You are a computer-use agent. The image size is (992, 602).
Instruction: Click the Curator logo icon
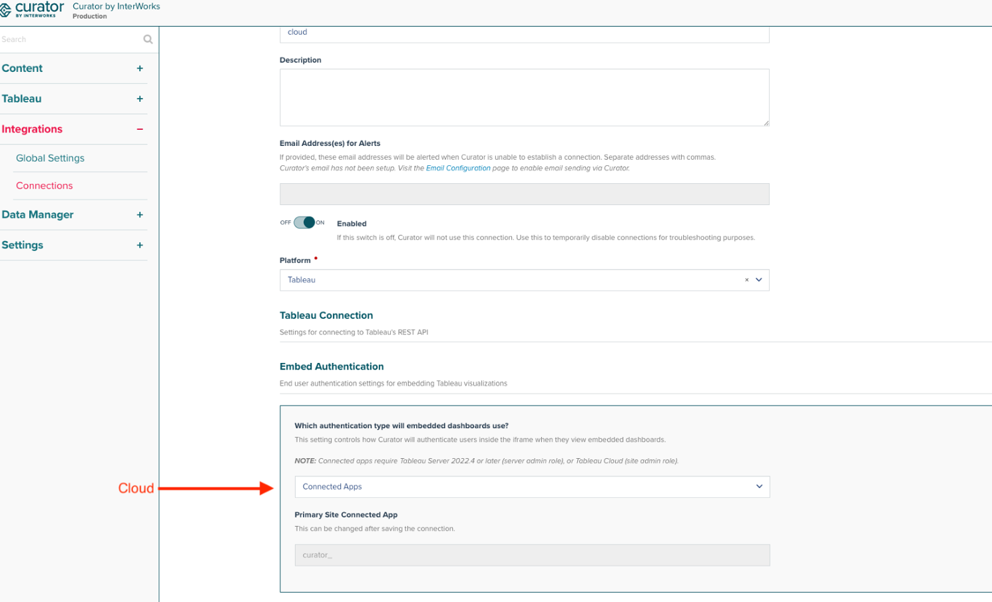tap(5, 10)
